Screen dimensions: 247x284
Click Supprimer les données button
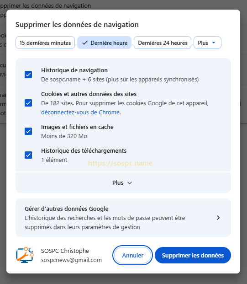point(193,255)
